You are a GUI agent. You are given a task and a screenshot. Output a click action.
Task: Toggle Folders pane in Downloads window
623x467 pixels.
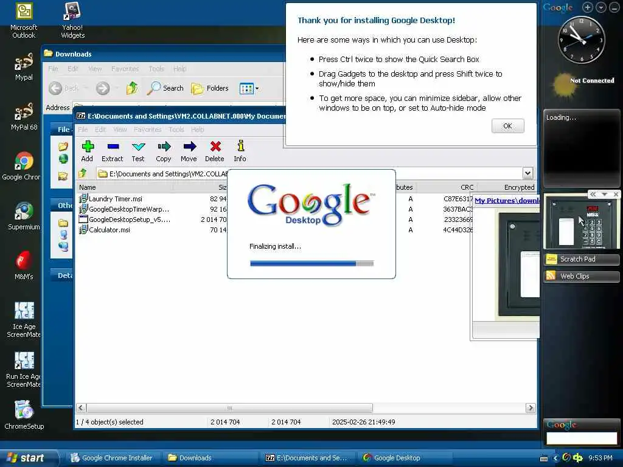click(x=210, y=88)
